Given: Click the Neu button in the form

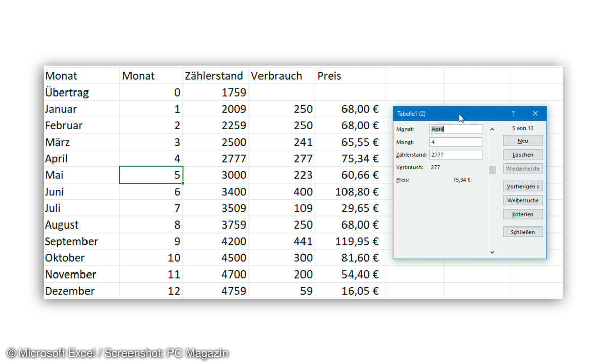Looking at the screenshot, I should coord(523,141).
